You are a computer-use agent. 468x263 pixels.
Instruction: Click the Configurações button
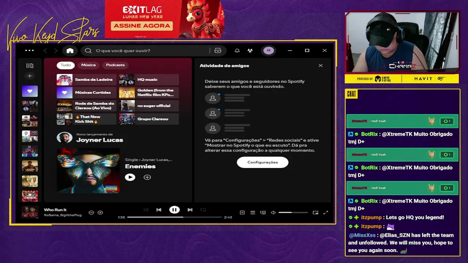click(263, 162)
